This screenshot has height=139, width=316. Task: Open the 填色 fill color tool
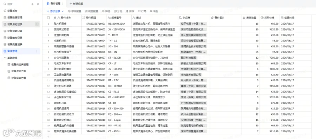[154, 11]
